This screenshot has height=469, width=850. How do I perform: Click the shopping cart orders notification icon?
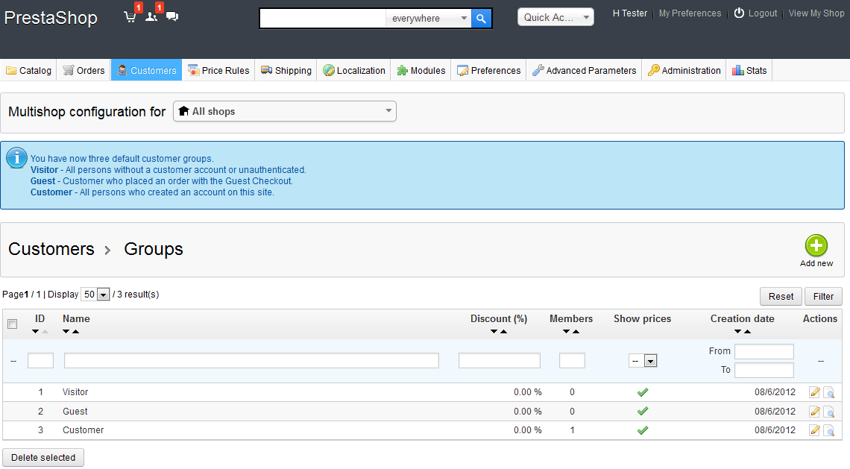coord(130,16)
